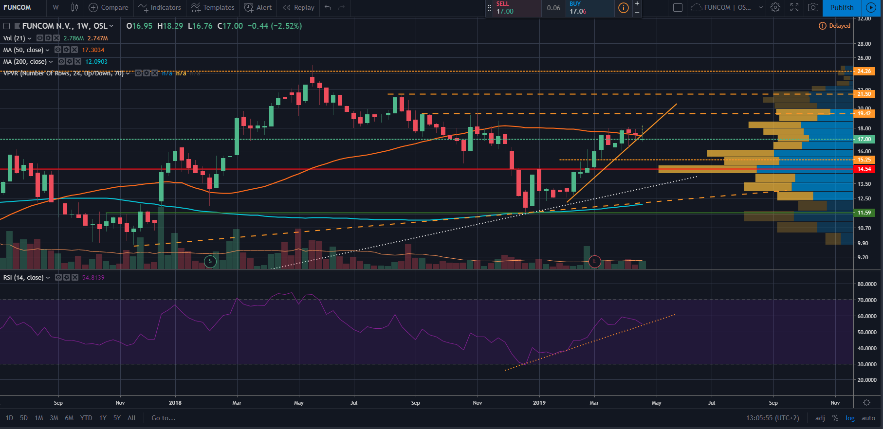Screen dimensions: 883x429
Task: Undo the last chart action
Action: pyautogui.click(x=328, y=7)
